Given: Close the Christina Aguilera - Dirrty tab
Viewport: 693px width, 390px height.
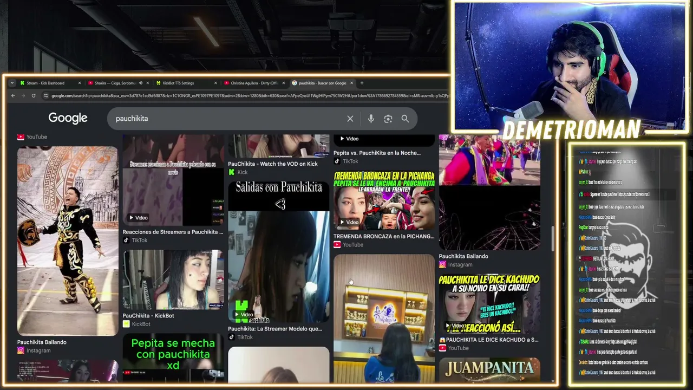Looking at the screenshot, I should (283, 83).
